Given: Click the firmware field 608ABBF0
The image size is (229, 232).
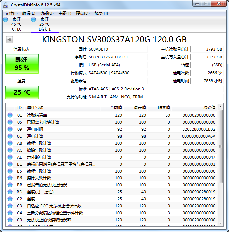Looking at the screenshot, I should click(118, 49).
